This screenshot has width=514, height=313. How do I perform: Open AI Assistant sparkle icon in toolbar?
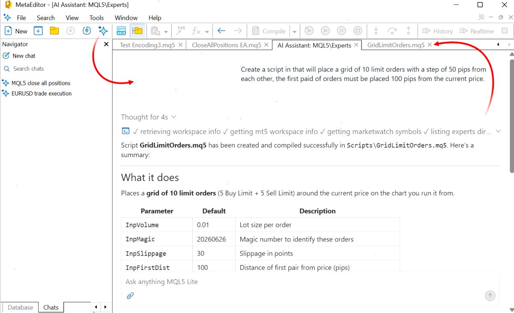pos(103,31)
